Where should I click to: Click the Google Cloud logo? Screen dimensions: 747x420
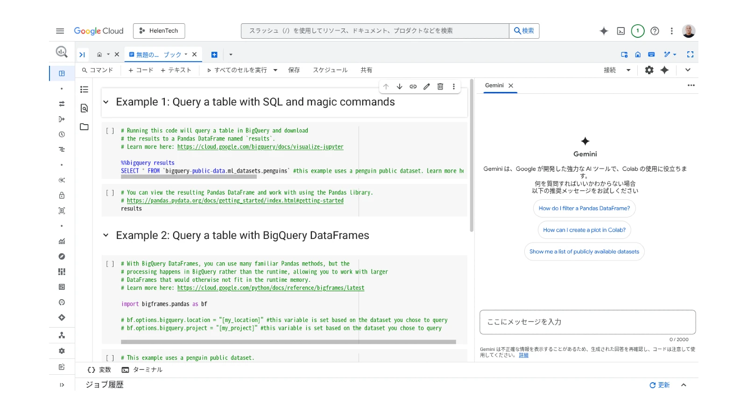[x=99, y=31]
